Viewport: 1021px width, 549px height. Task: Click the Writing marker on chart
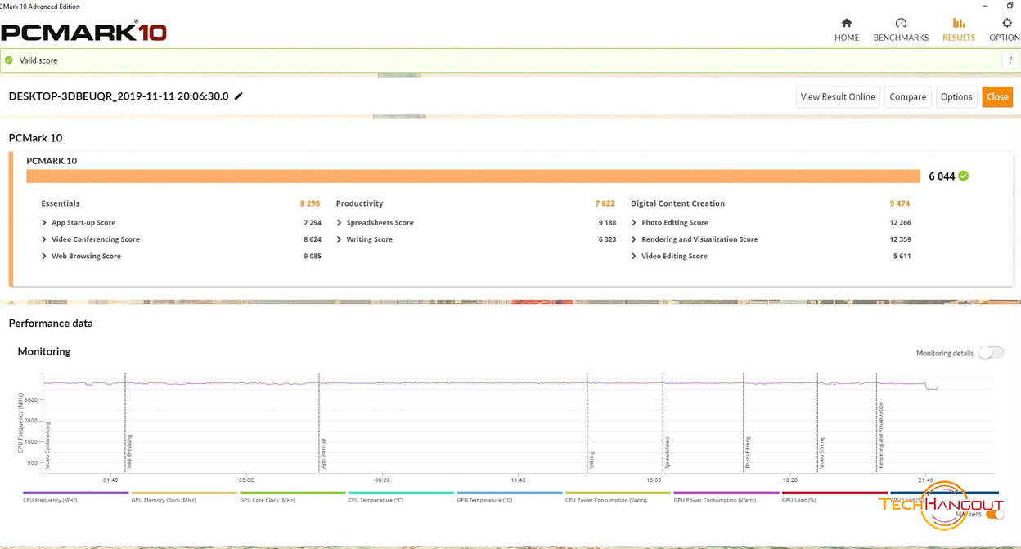[592, 459]
